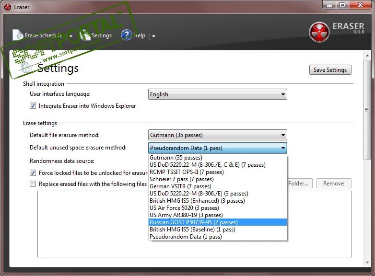The height and width of the screenshot is (276, 375).
Task: Click the Remove button
Action: pyautogui.click(x=334, y=184)
